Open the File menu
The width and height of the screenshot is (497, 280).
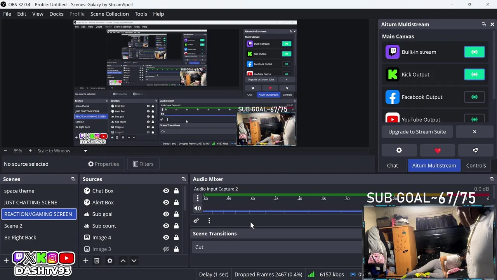pos(7,14)
